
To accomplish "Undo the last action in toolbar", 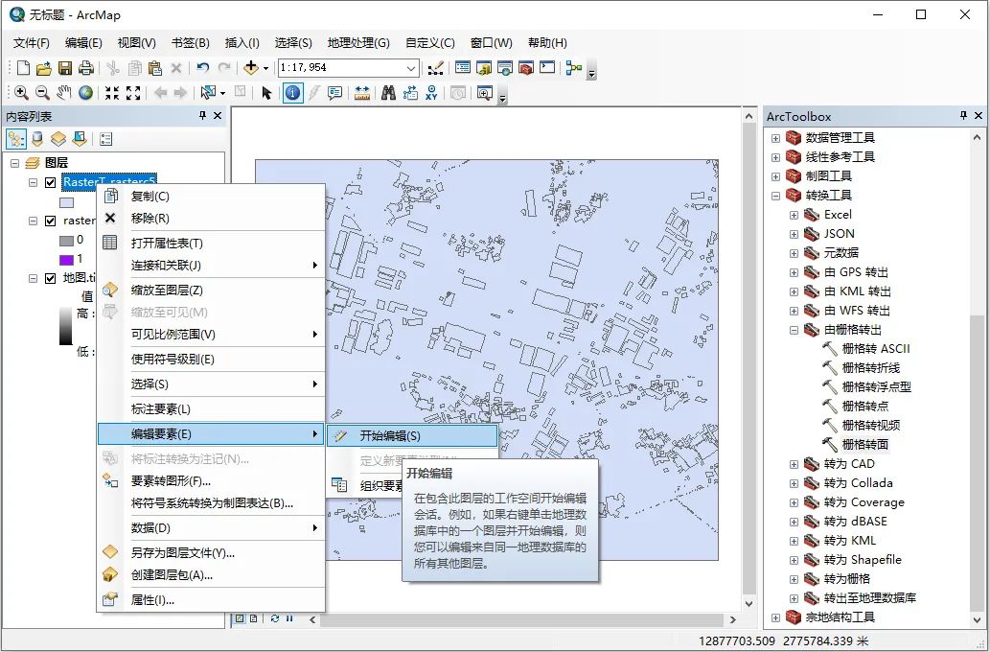I will (x=202, y=68).
